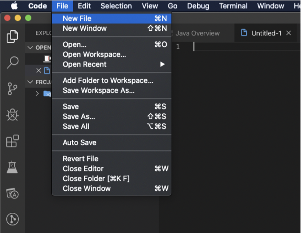This screenshot has height=233, width=301.
Task: Close the open editor entry with X
Action: tap(38, 71)
